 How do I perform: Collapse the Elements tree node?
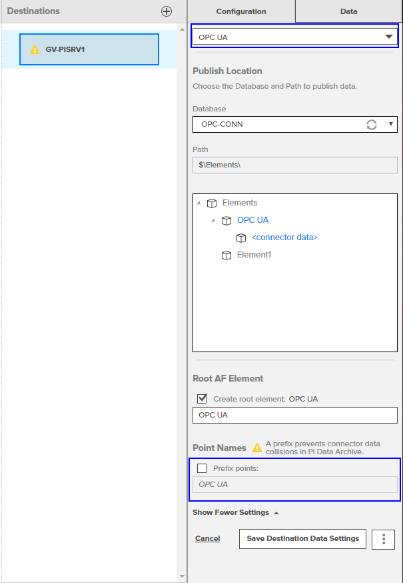199,203
